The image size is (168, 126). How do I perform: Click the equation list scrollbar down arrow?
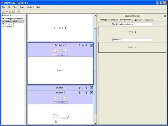[95, 123]
